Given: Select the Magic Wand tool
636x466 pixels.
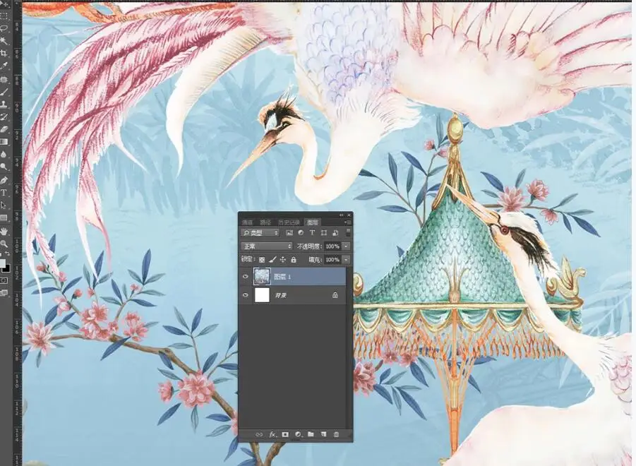Looking at the screenshot, I should 4,40.
